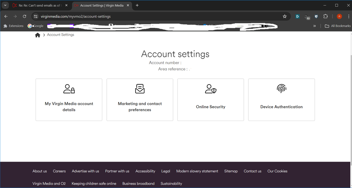Click the person with shield icon

coord(211,89)
